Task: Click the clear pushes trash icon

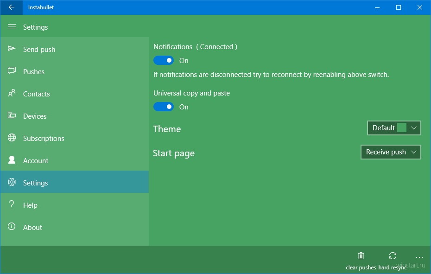Action: 361,256
